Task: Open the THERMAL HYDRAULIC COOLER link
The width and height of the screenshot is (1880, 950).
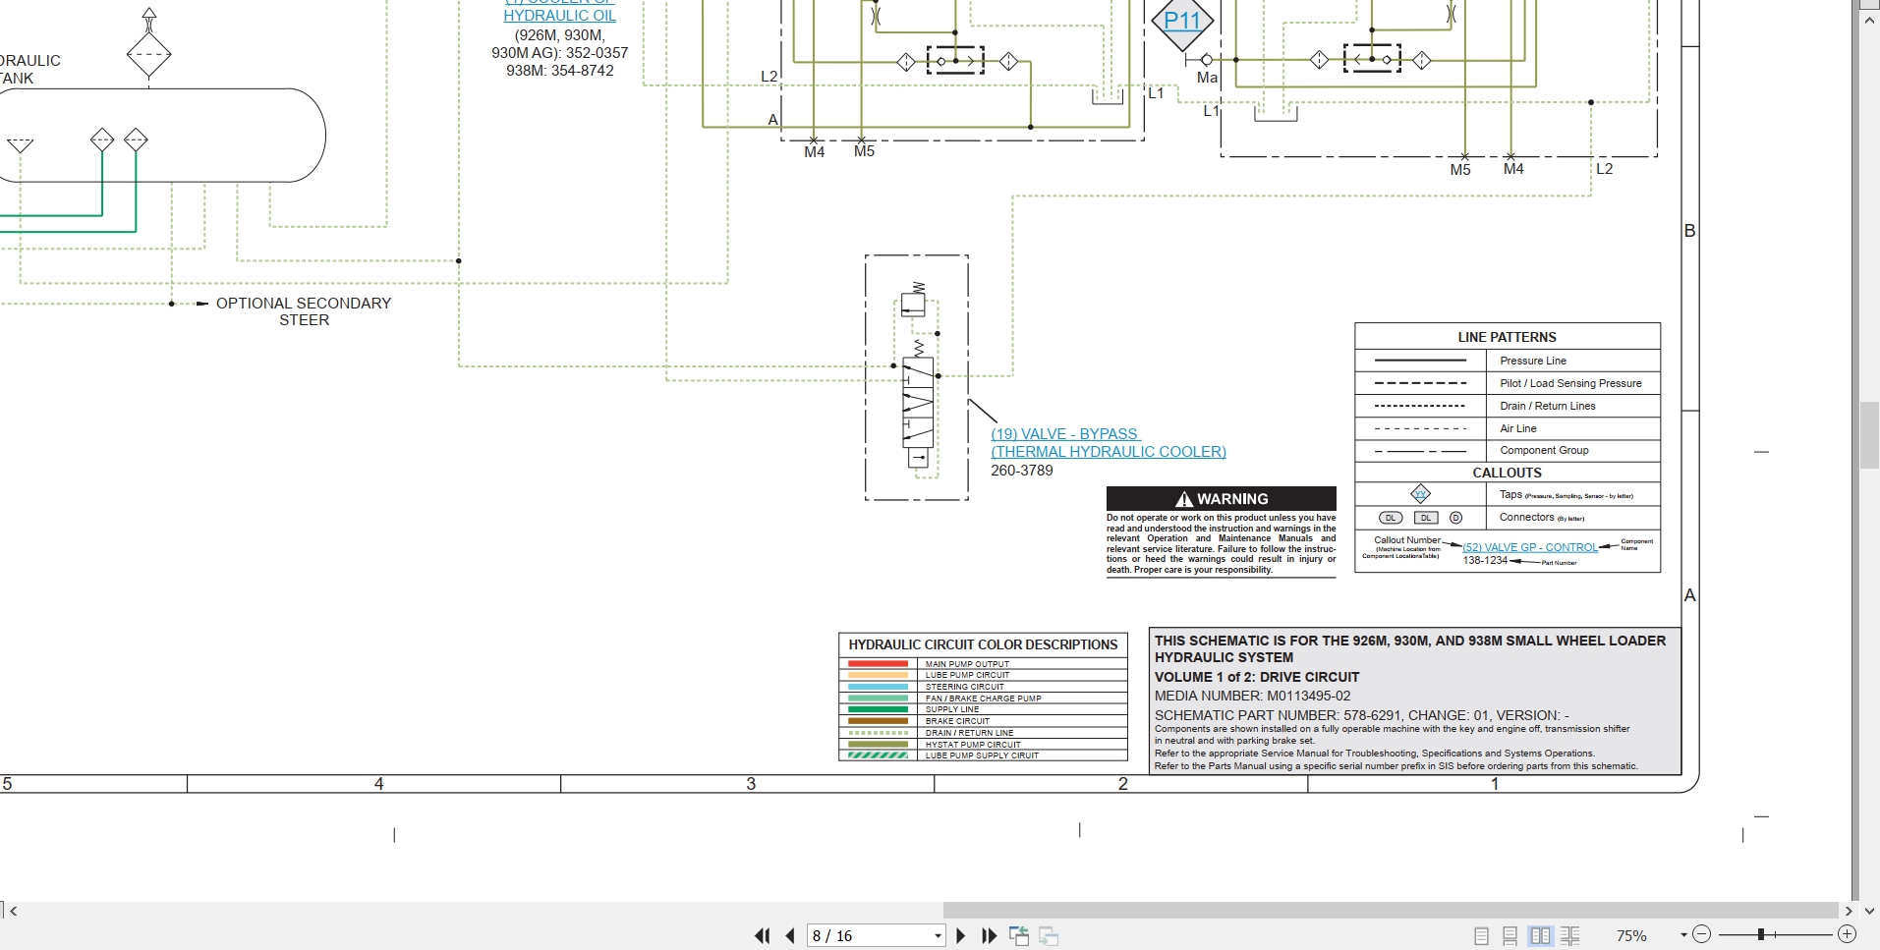Action: tap(1109, 452)
